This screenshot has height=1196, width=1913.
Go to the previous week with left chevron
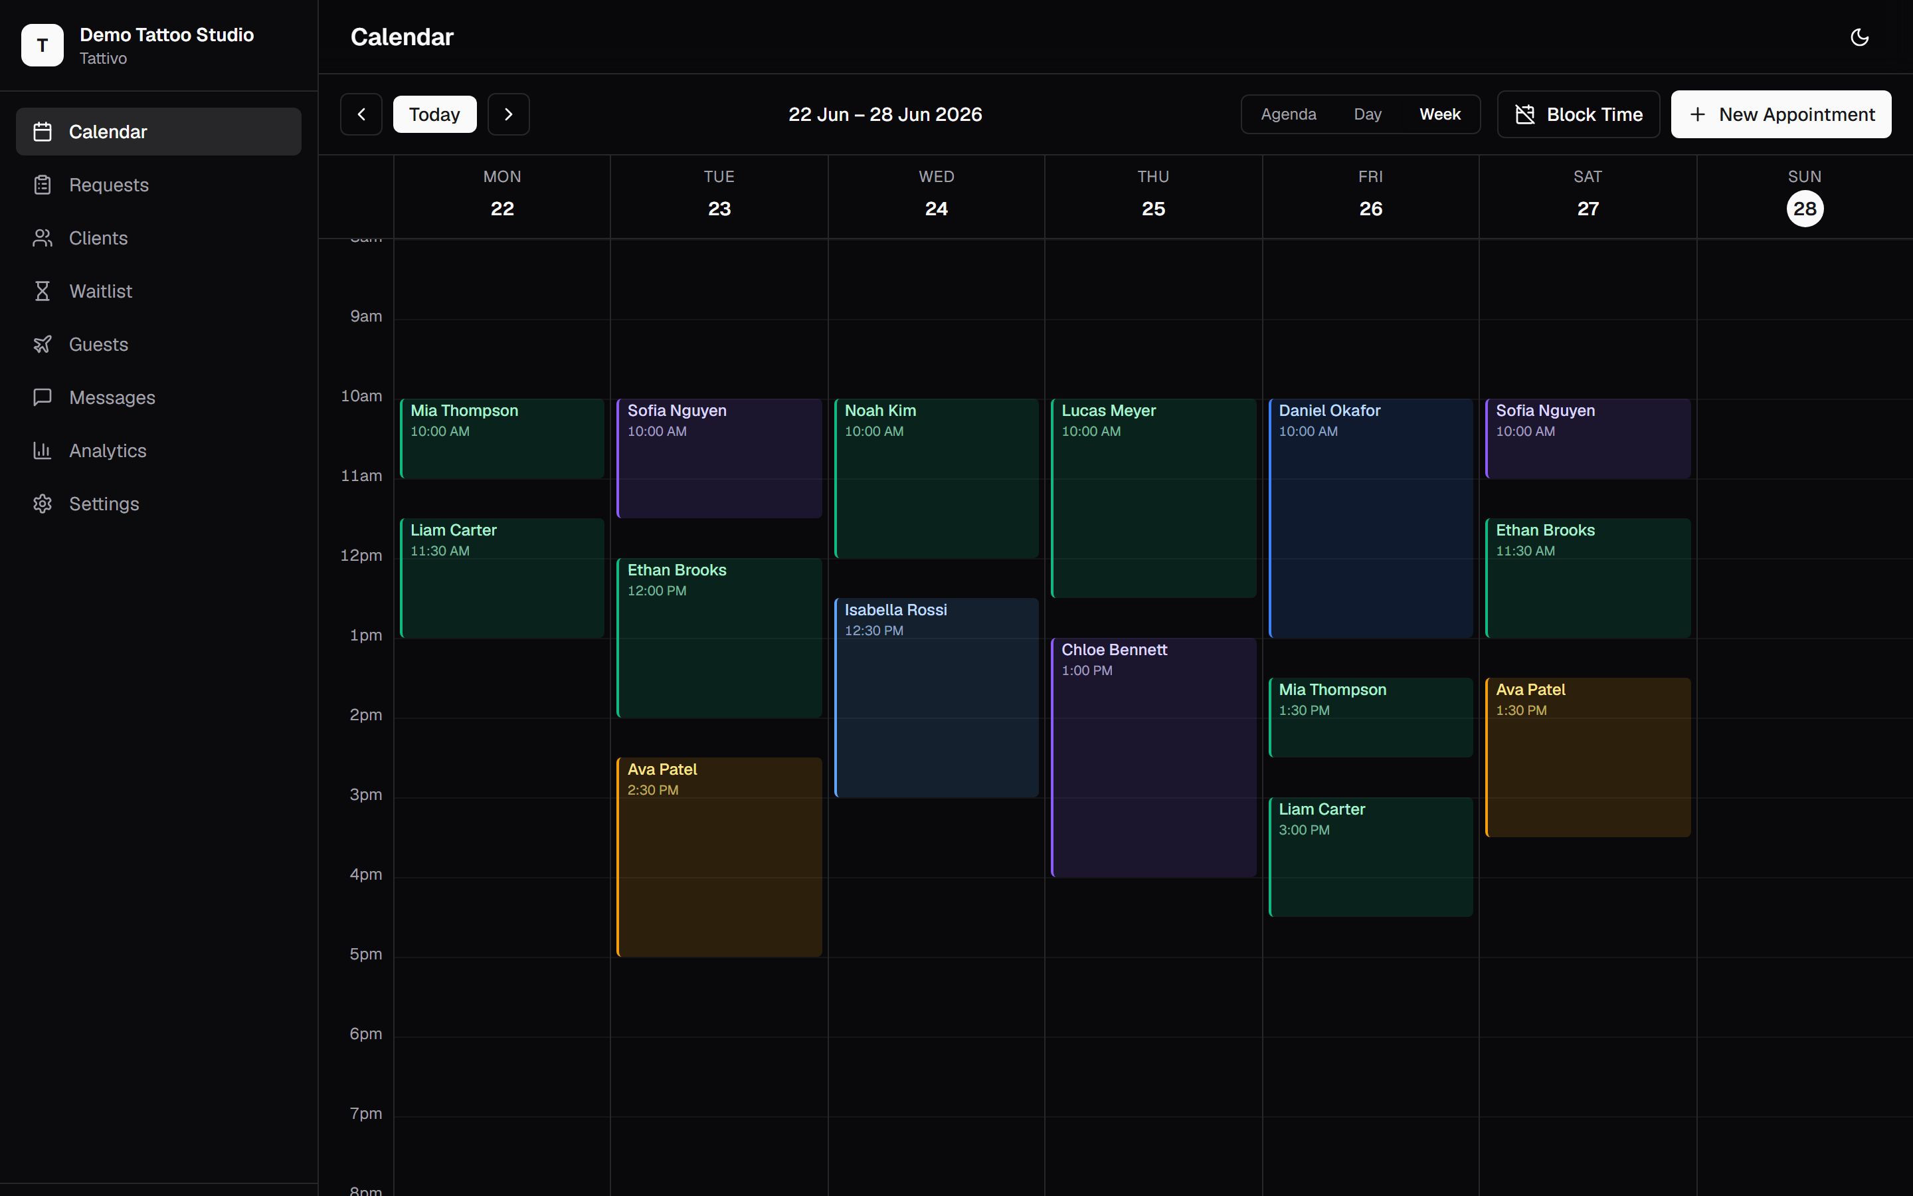361,115
